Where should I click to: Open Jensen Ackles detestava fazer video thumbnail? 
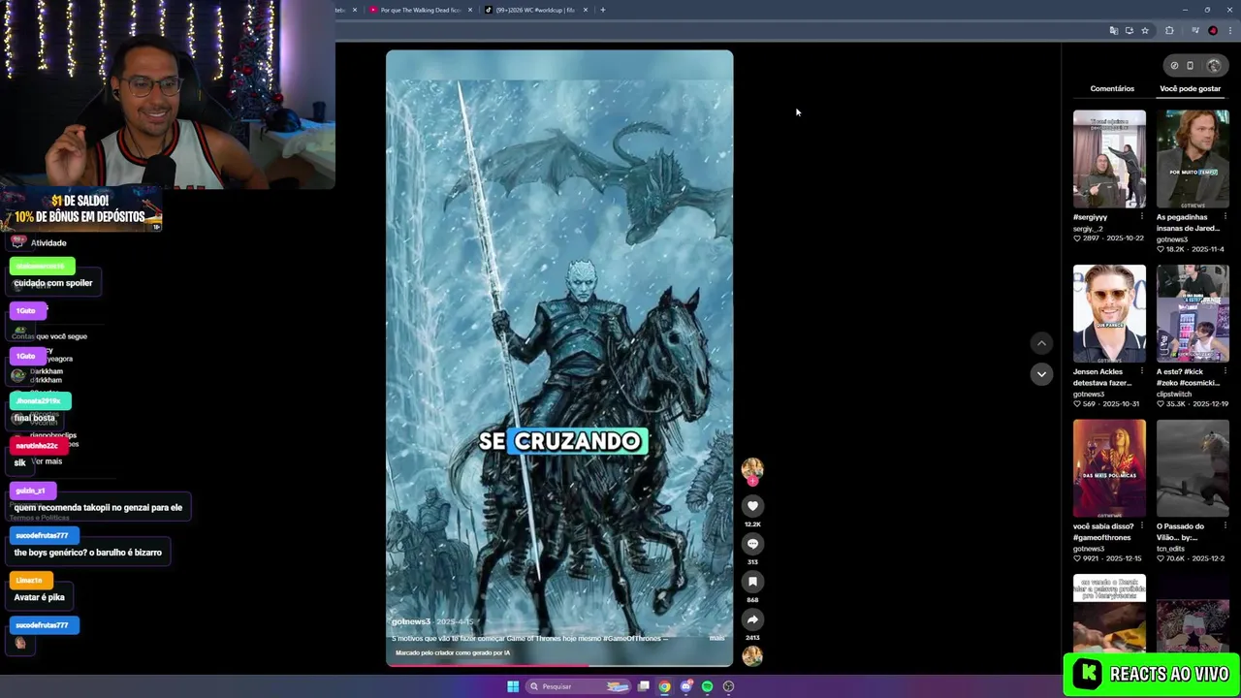(1109, 313)
